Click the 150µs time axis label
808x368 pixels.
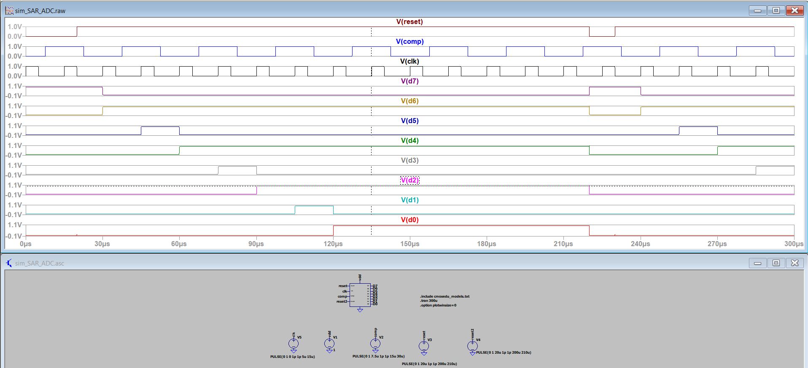(409, 244)
